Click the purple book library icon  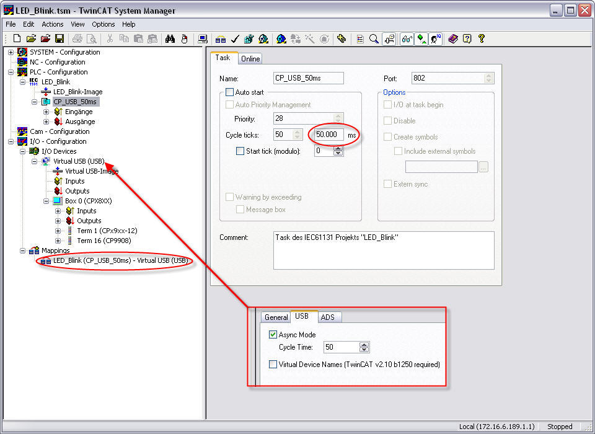(453, 38)
